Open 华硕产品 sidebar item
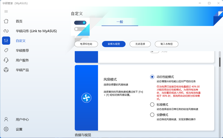This screenshot has width=223, height=138. 22,70
